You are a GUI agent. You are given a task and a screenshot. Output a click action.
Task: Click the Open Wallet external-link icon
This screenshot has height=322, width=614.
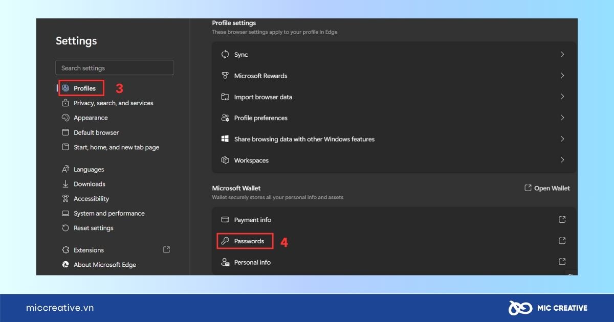click(x=528, y=188)
